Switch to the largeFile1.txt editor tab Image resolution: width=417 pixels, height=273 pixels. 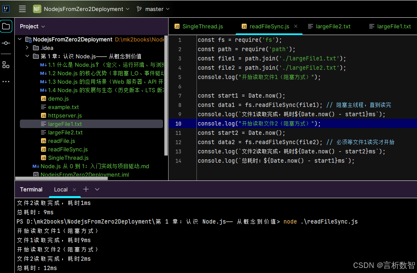click(x=390, y=26)
